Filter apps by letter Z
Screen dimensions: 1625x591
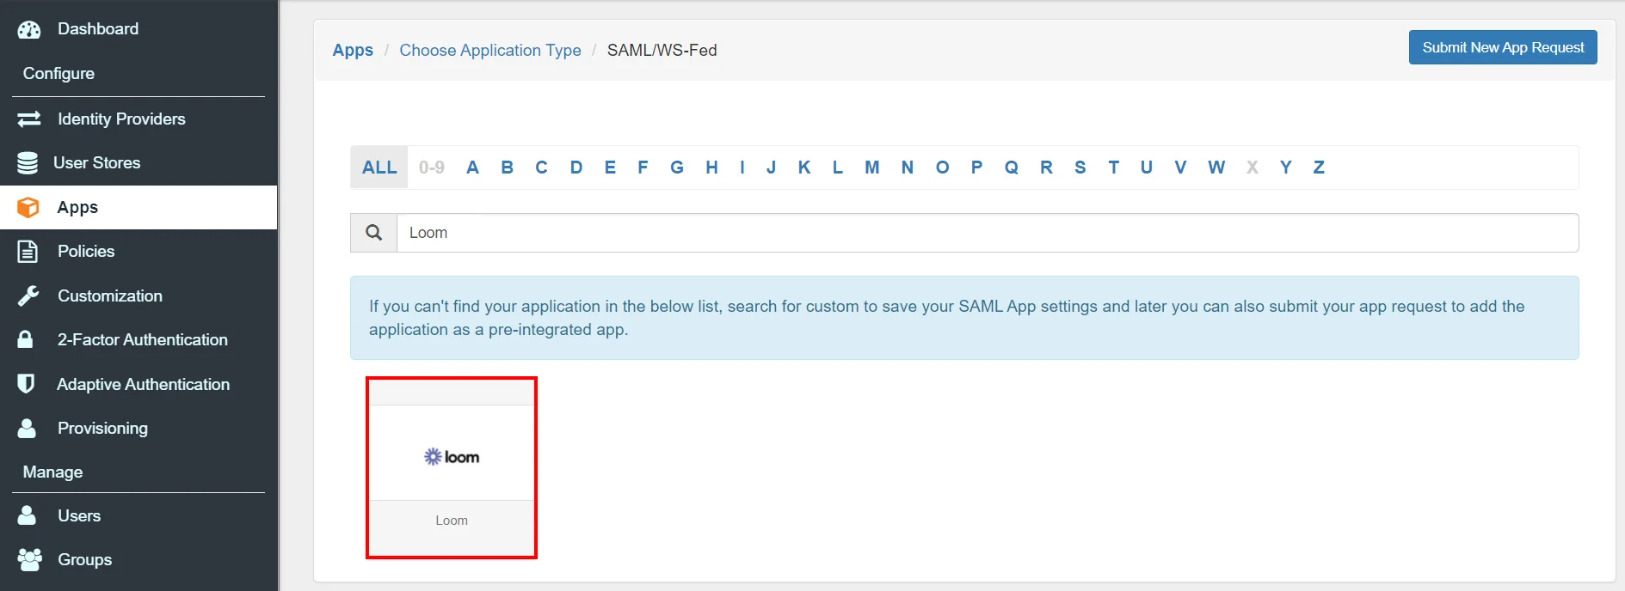pyautogui.click(x=1319, y=168)
